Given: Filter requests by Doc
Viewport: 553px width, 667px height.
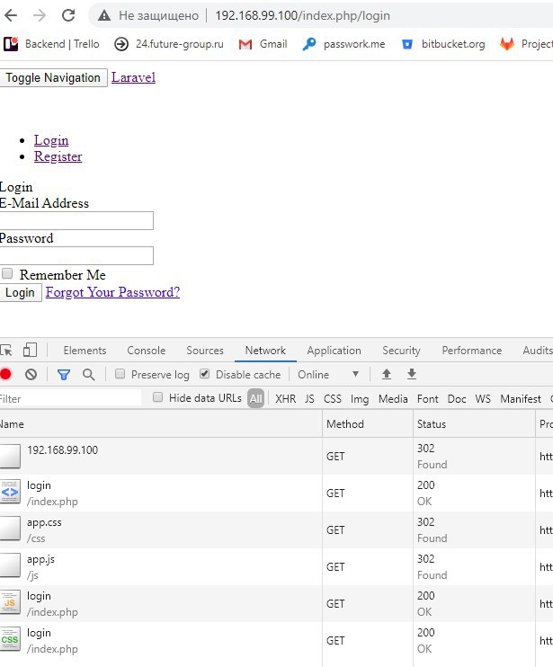Looking at the screenshot, I should pos(457,399).
